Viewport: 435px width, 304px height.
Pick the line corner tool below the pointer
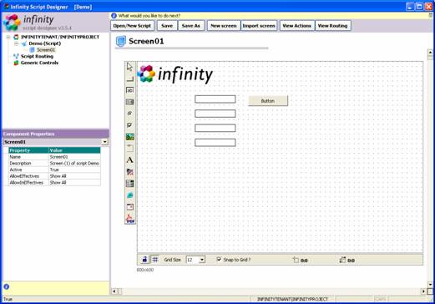point(129,79)
